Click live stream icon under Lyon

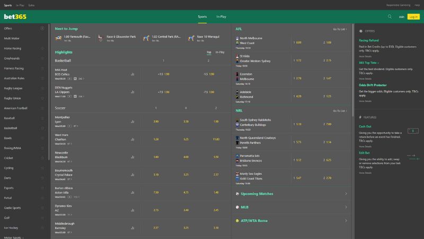69,126
